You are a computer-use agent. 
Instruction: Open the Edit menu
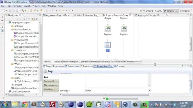[8, 6]
